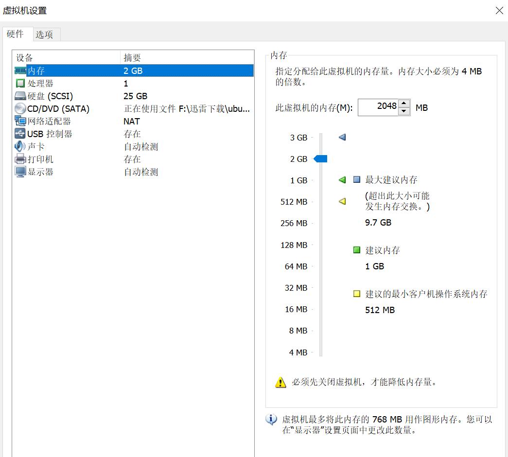
Task: Click the 1 GB tick label on memory scale
Action: coord(298,180)
